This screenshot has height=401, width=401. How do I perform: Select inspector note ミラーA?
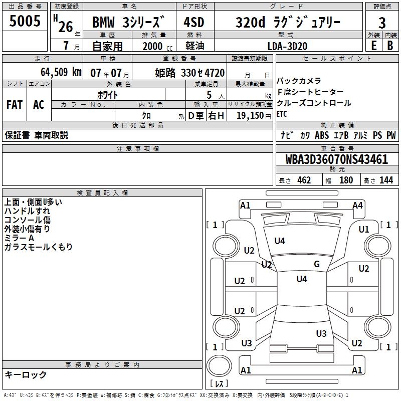19,238
